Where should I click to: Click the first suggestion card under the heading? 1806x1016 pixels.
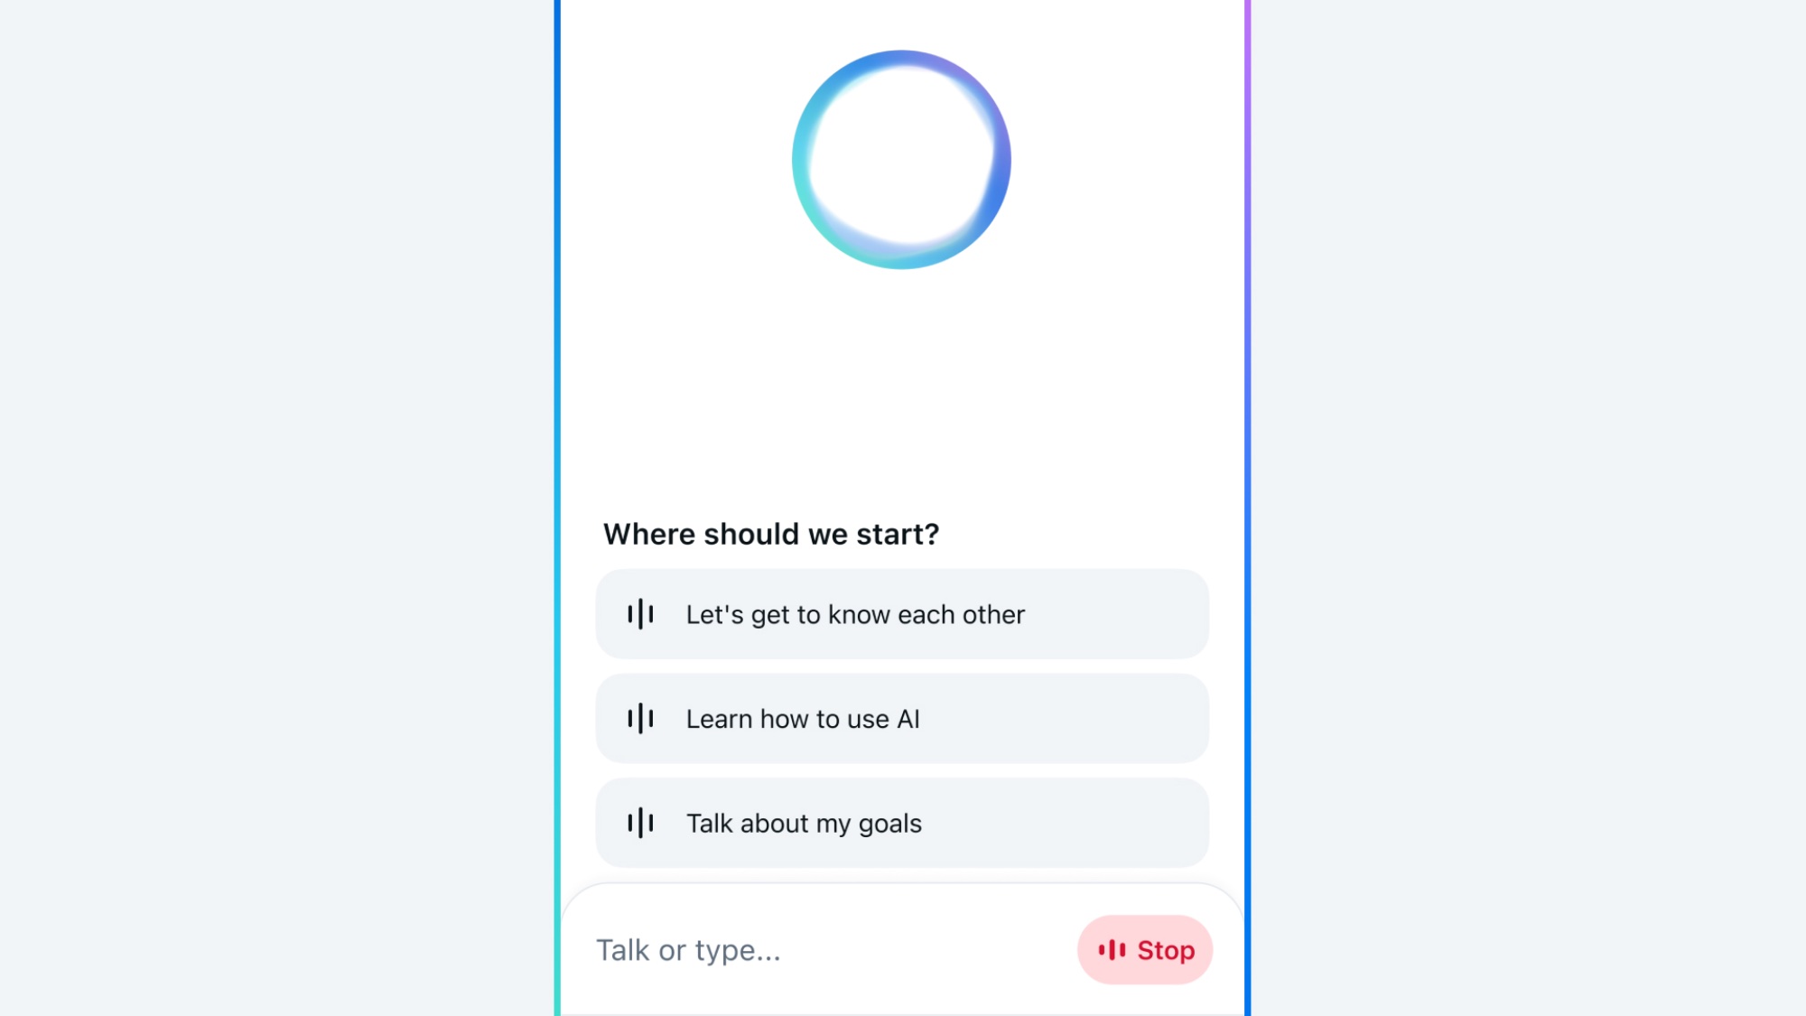(901, 615)
